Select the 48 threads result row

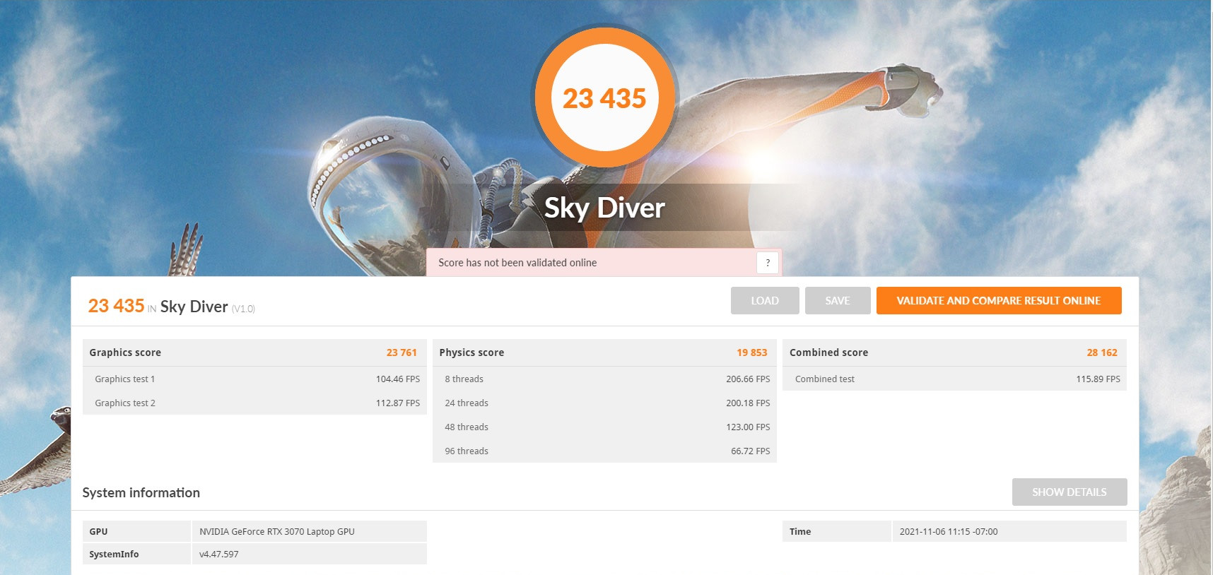pos(604,427)
